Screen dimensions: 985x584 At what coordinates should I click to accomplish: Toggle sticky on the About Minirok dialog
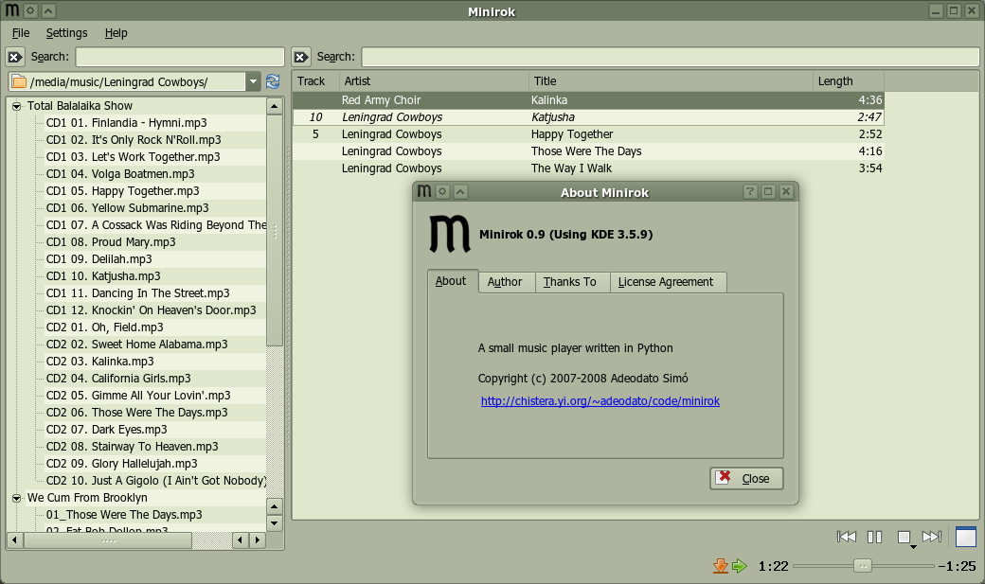coord(442,191)
